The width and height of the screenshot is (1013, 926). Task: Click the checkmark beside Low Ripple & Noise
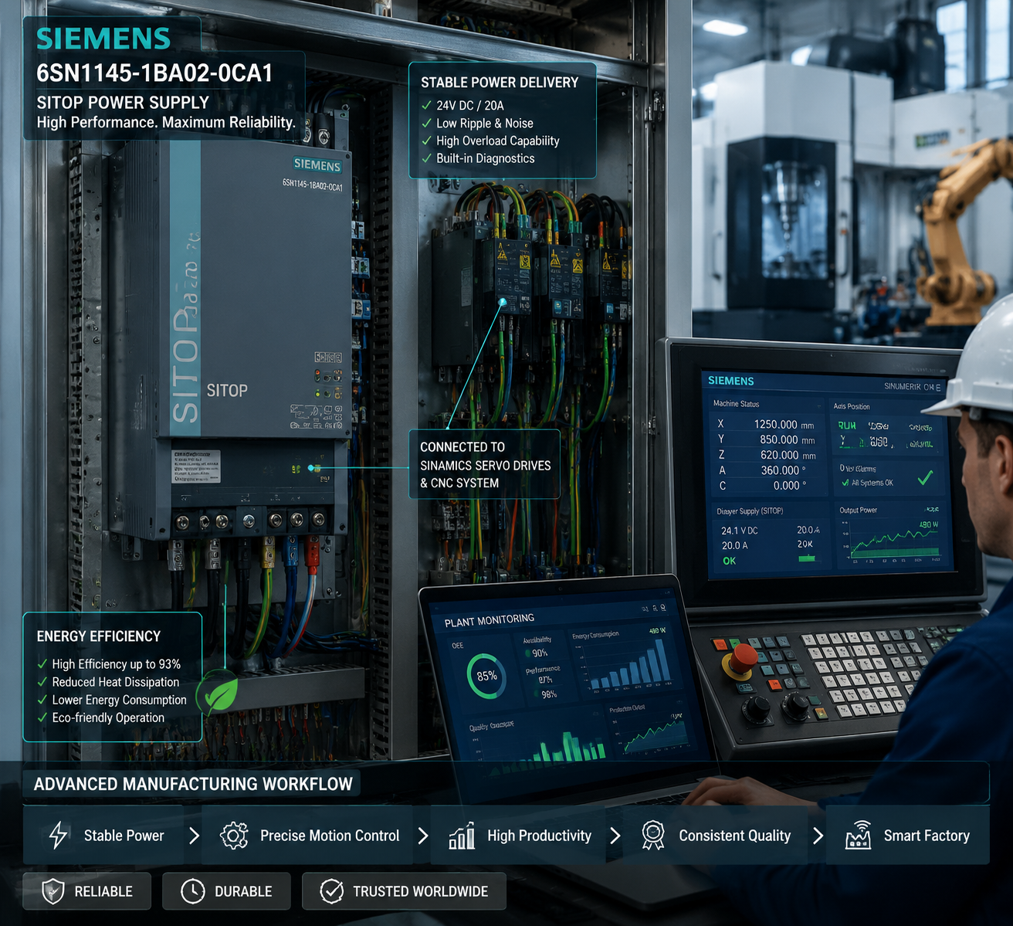tap(426, 123)
